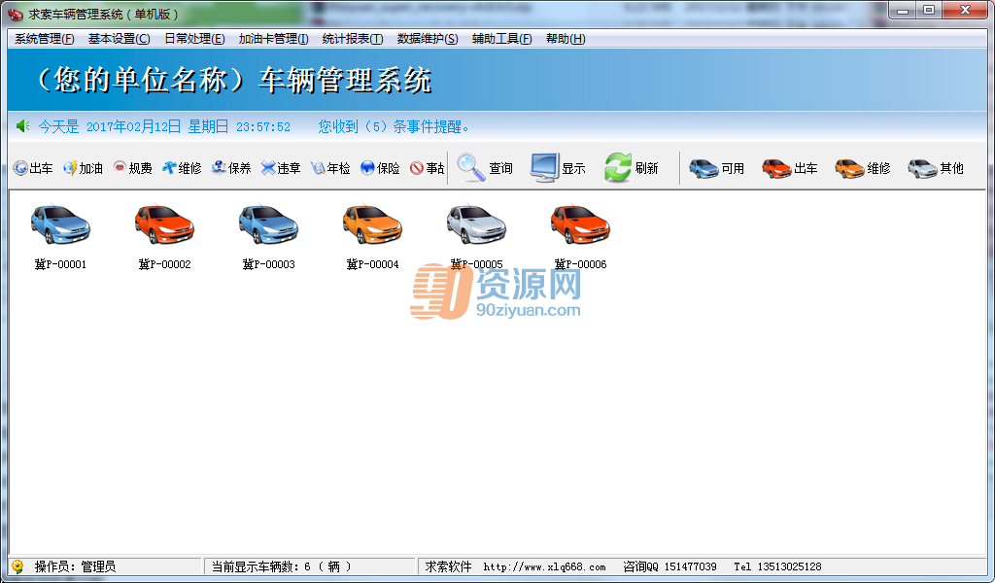Click the app icon in the title bar
Viewport: 995px width, 583px height.
16,14
